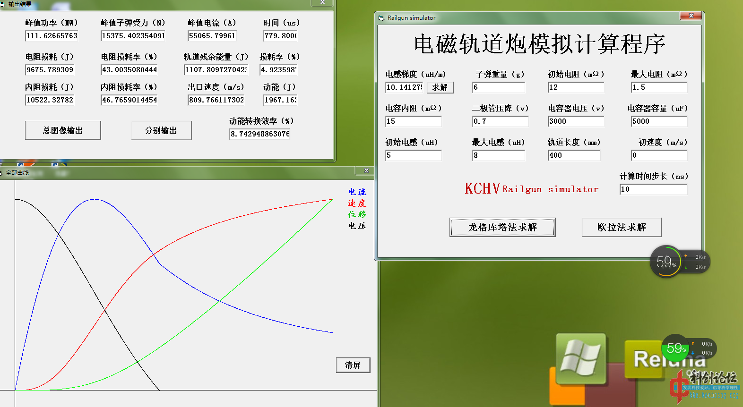Close the 输出结果 results window
The image size is (743, 407).
click(x=322, y=2)
